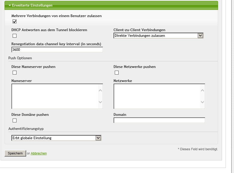Open Client-zu-Client Verbindungen dropdown
234x173 pixels.
[x=158, y=36]
